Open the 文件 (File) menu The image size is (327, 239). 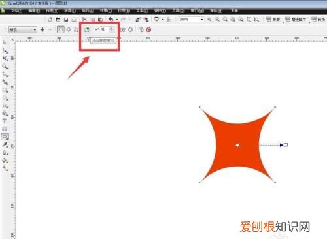pos(16,10)
